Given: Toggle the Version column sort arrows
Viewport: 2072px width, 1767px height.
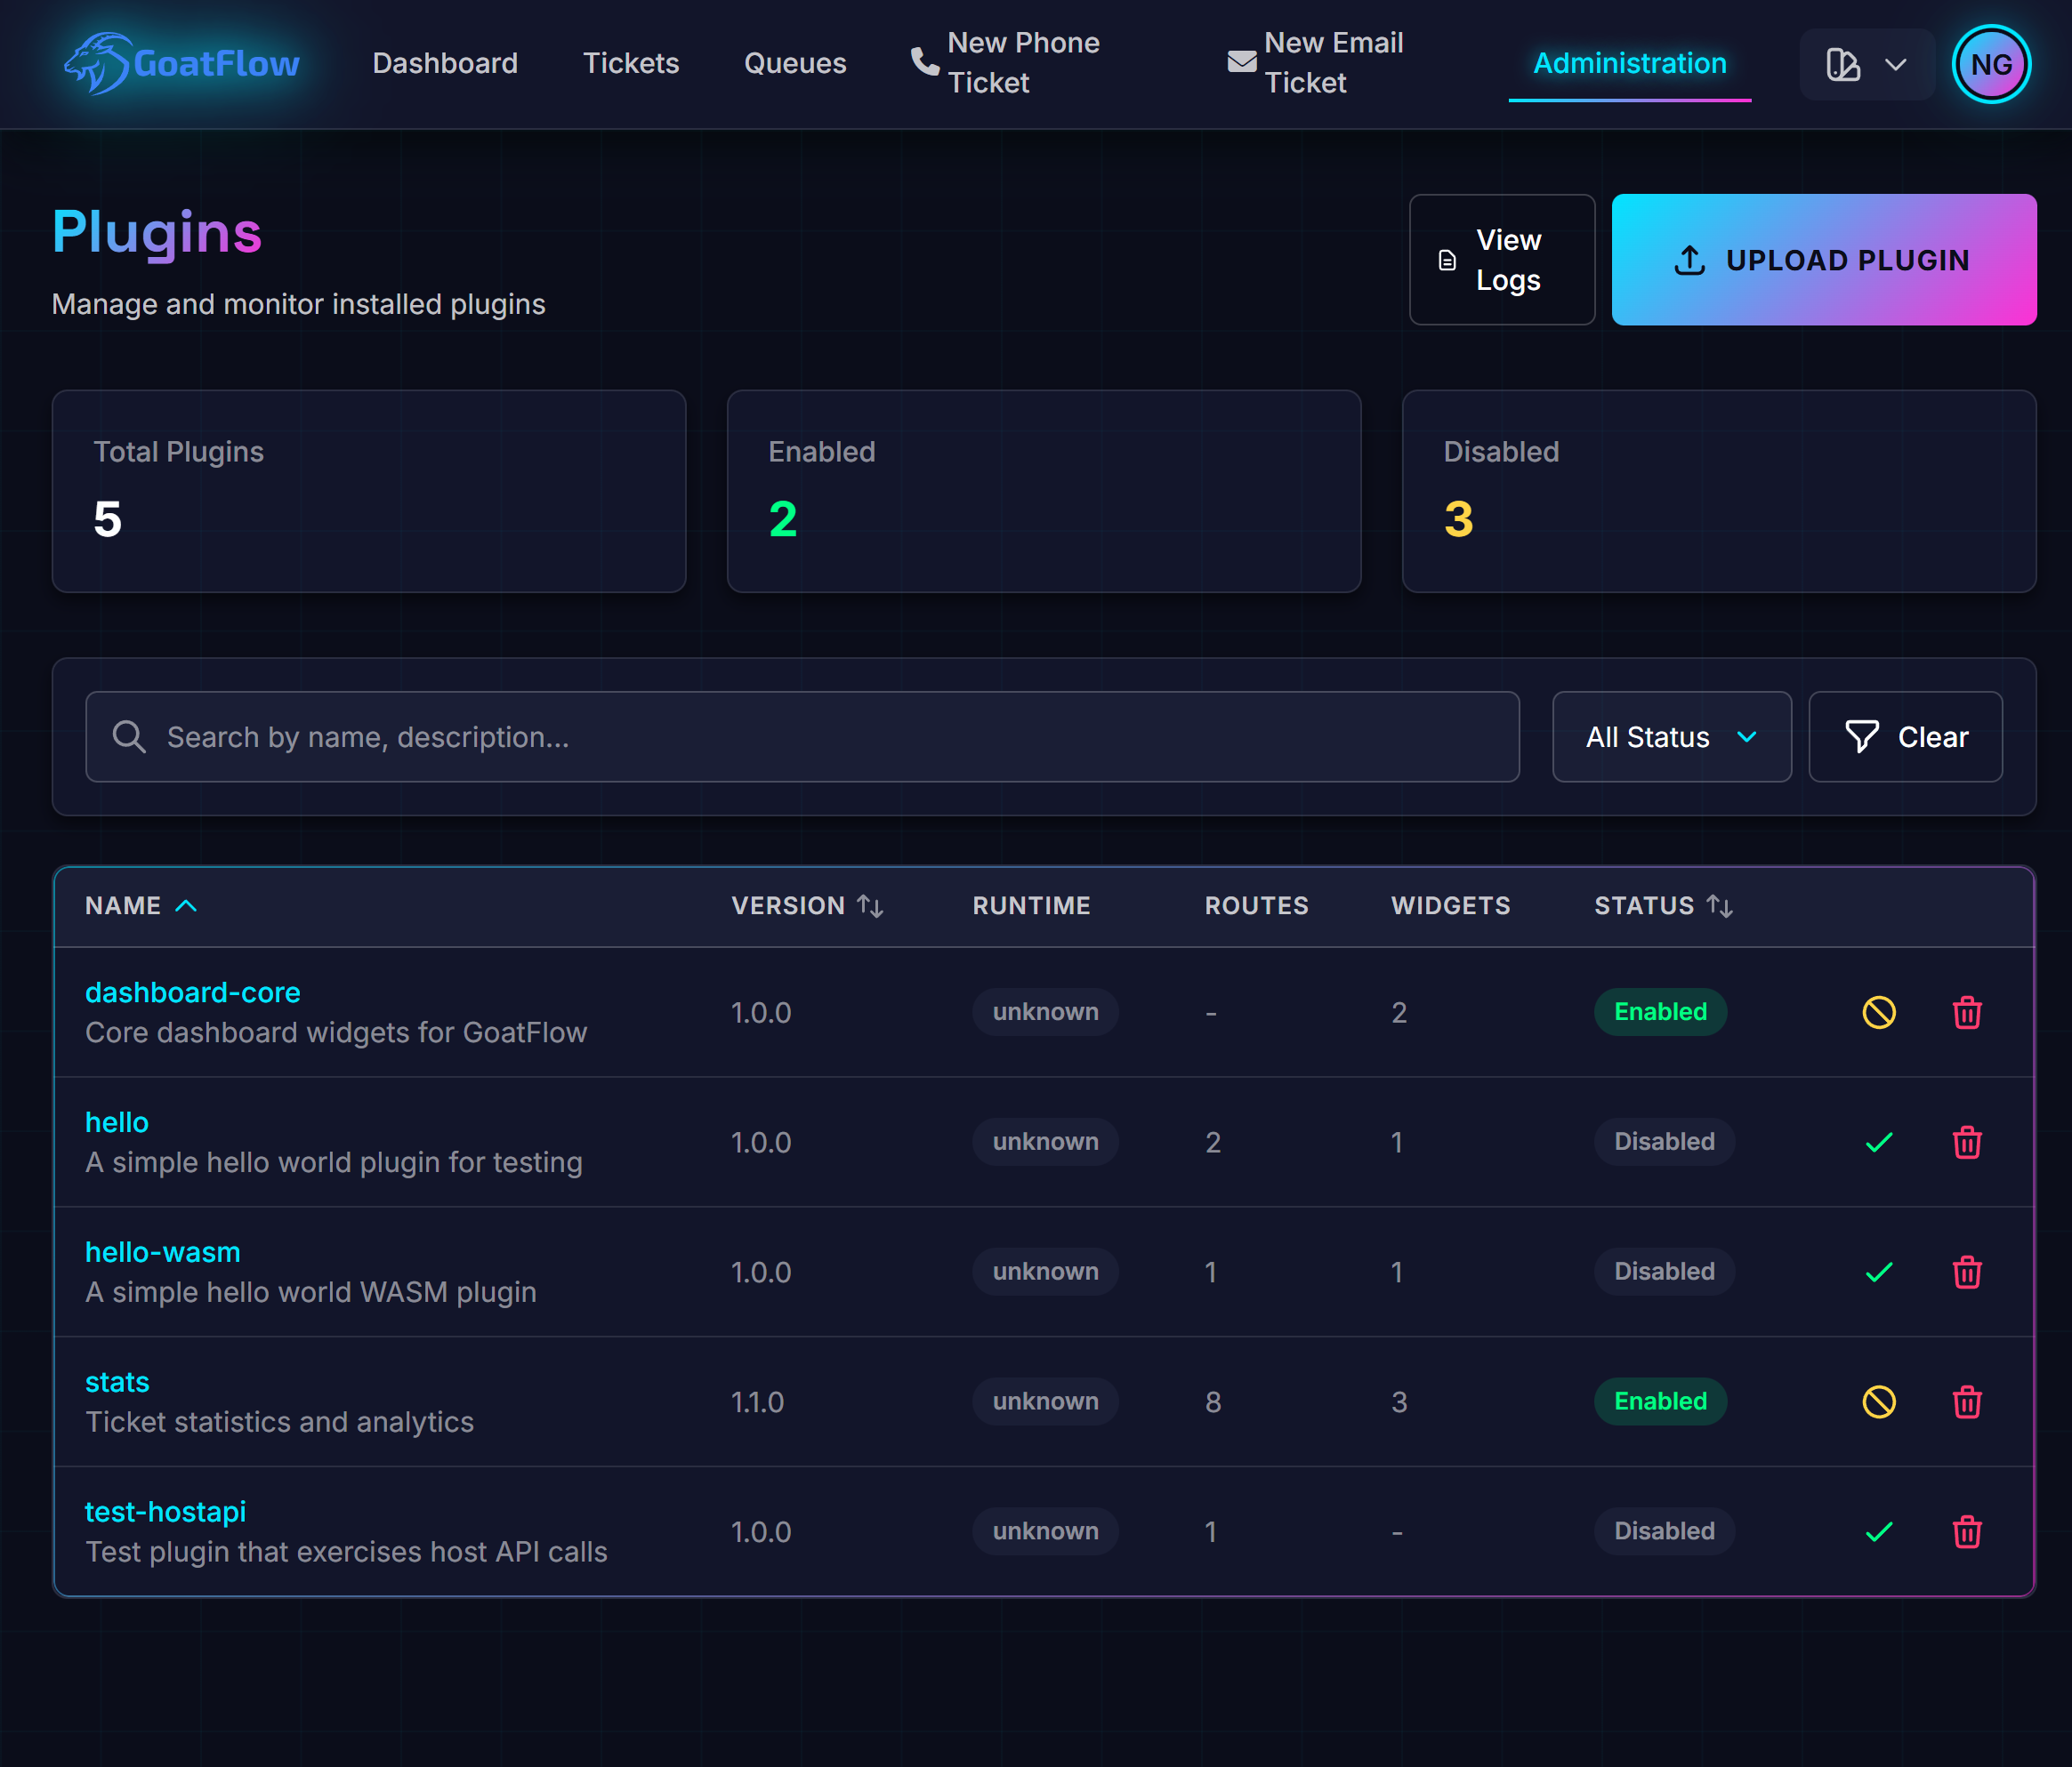Looking at the screenshot, I should pos(869,905).
